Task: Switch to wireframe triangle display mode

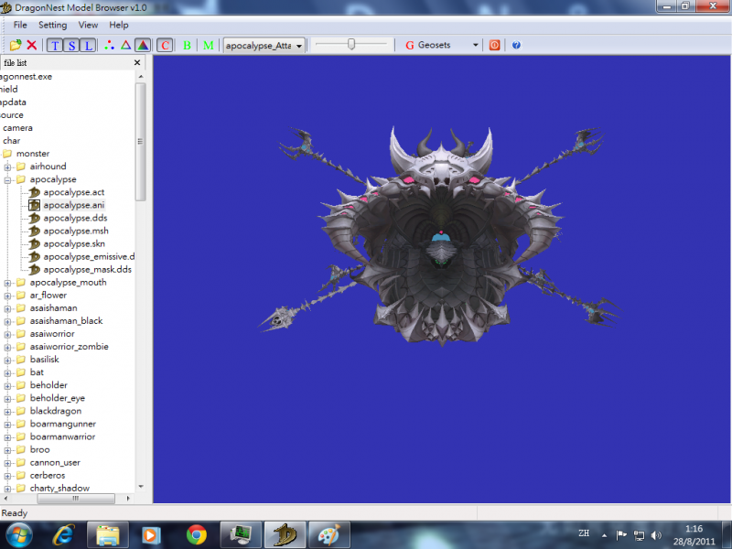Action: click(125, 45)
